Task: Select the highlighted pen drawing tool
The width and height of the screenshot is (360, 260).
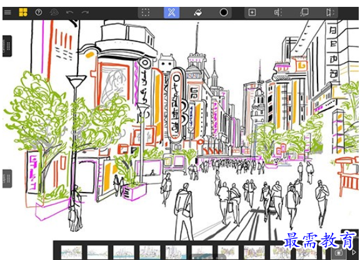Action: pyautogui.click(x=172, y=12)
